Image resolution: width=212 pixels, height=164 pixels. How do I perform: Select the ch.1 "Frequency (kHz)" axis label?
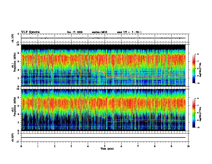15,62
